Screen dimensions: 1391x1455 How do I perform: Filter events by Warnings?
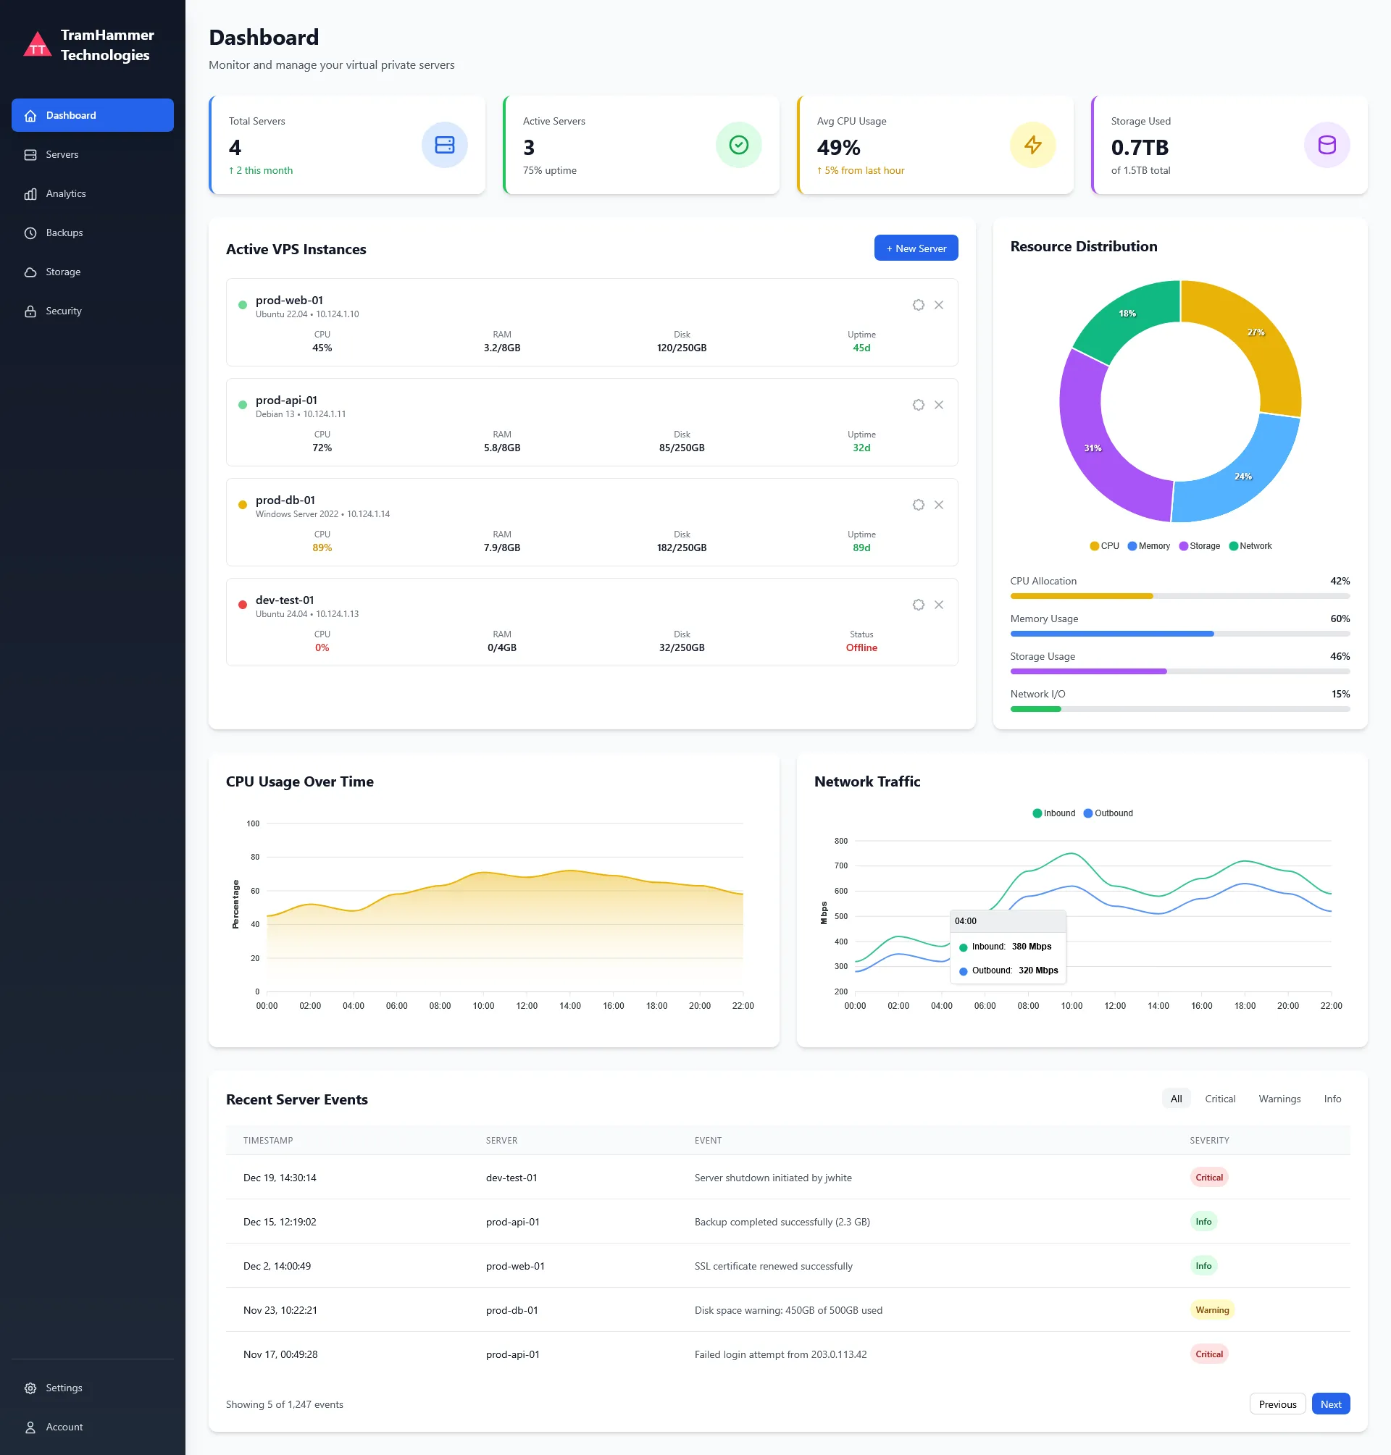tap(1279, 1099)
